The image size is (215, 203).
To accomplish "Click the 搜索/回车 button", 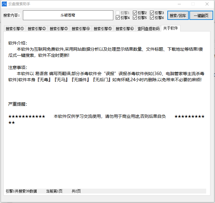I will point(178,15).
